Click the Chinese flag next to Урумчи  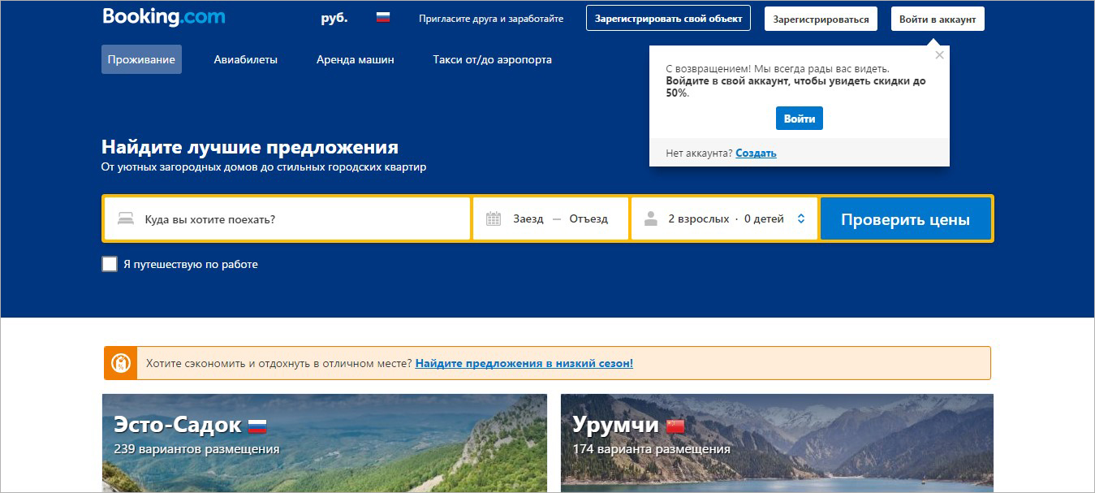[x=675, y=426]
